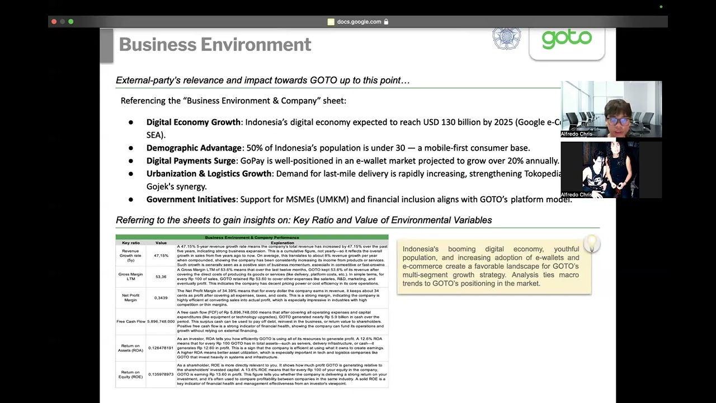Viewport: 716px width, 403px height.
Task: Click the "Net Profit Margin" cell
Action: 131,298
